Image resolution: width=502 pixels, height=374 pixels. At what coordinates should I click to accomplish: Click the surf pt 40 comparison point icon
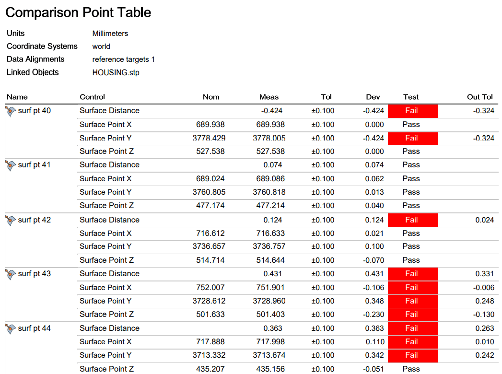(x=11, y=111)
